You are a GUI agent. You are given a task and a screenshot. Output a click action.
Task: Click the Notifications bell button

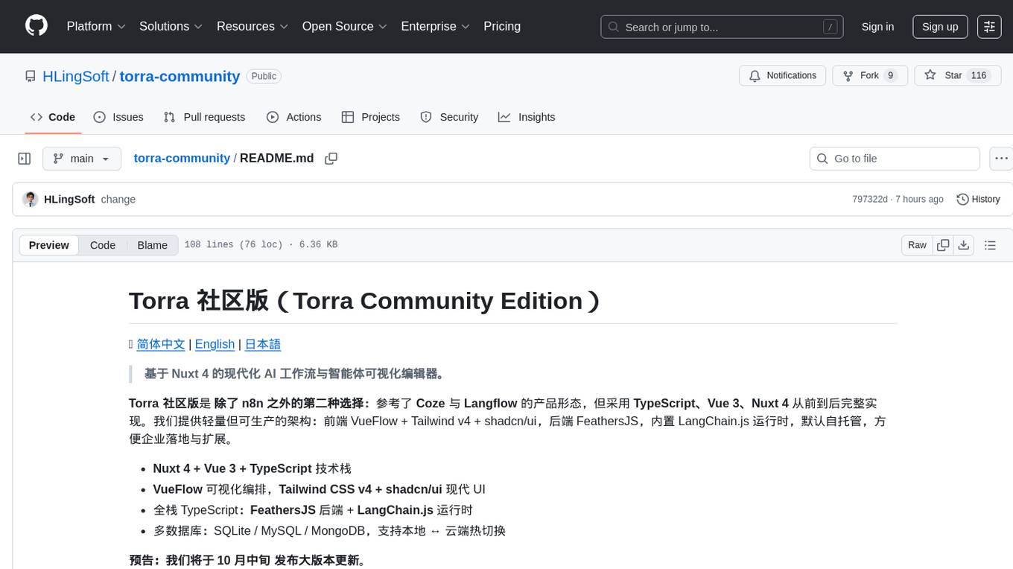pos(782,76)
